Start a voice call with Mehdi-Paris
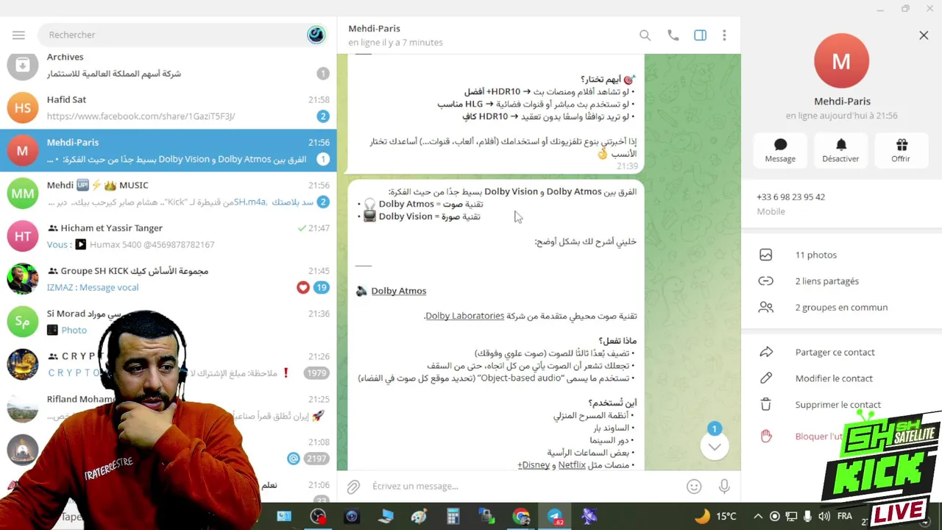The width and height of the screenshot is (942, 530). point(673,35)
